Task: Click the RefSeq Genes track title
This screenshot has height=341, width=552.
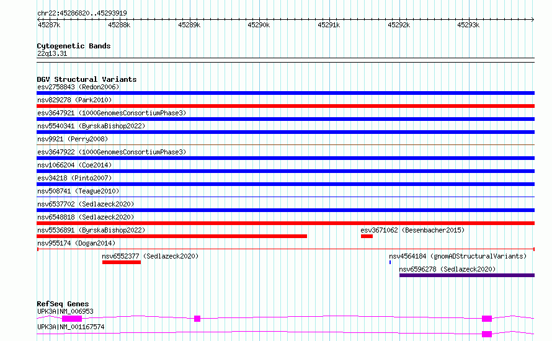Action: (x=63, y=304)
